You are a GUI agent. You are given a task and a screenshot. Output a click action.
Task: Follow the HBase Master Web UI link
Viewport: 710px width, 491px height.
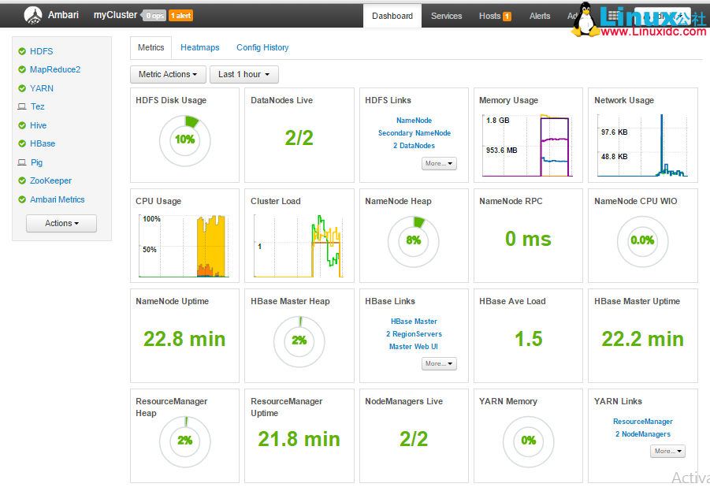click(414, 347)
